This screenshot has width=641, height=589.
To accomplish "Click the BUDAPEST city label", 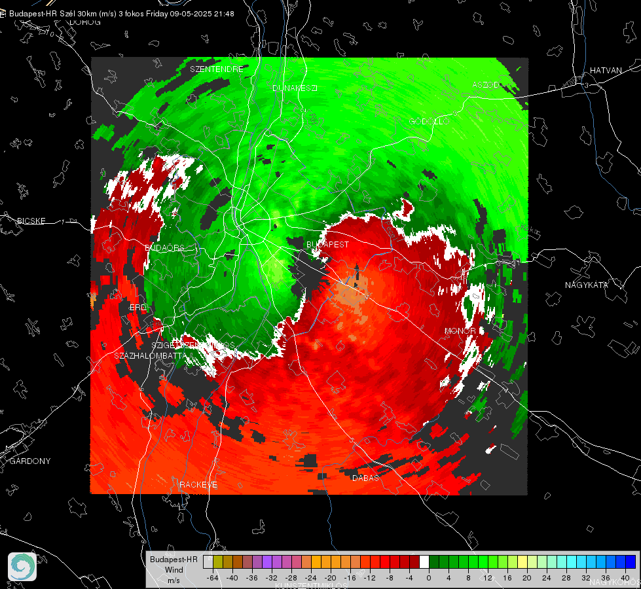I will [x=327, y=244].
